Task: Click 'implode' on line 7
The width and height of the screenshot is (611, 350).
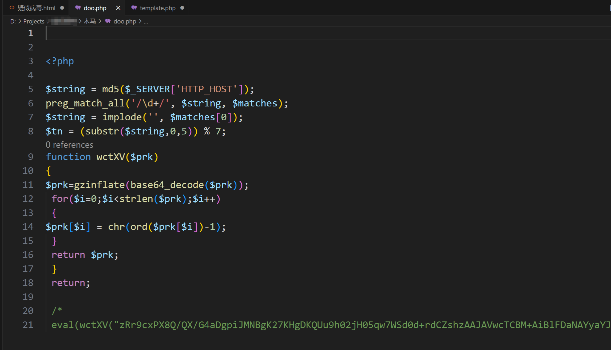Action: [x=122, y=117]
